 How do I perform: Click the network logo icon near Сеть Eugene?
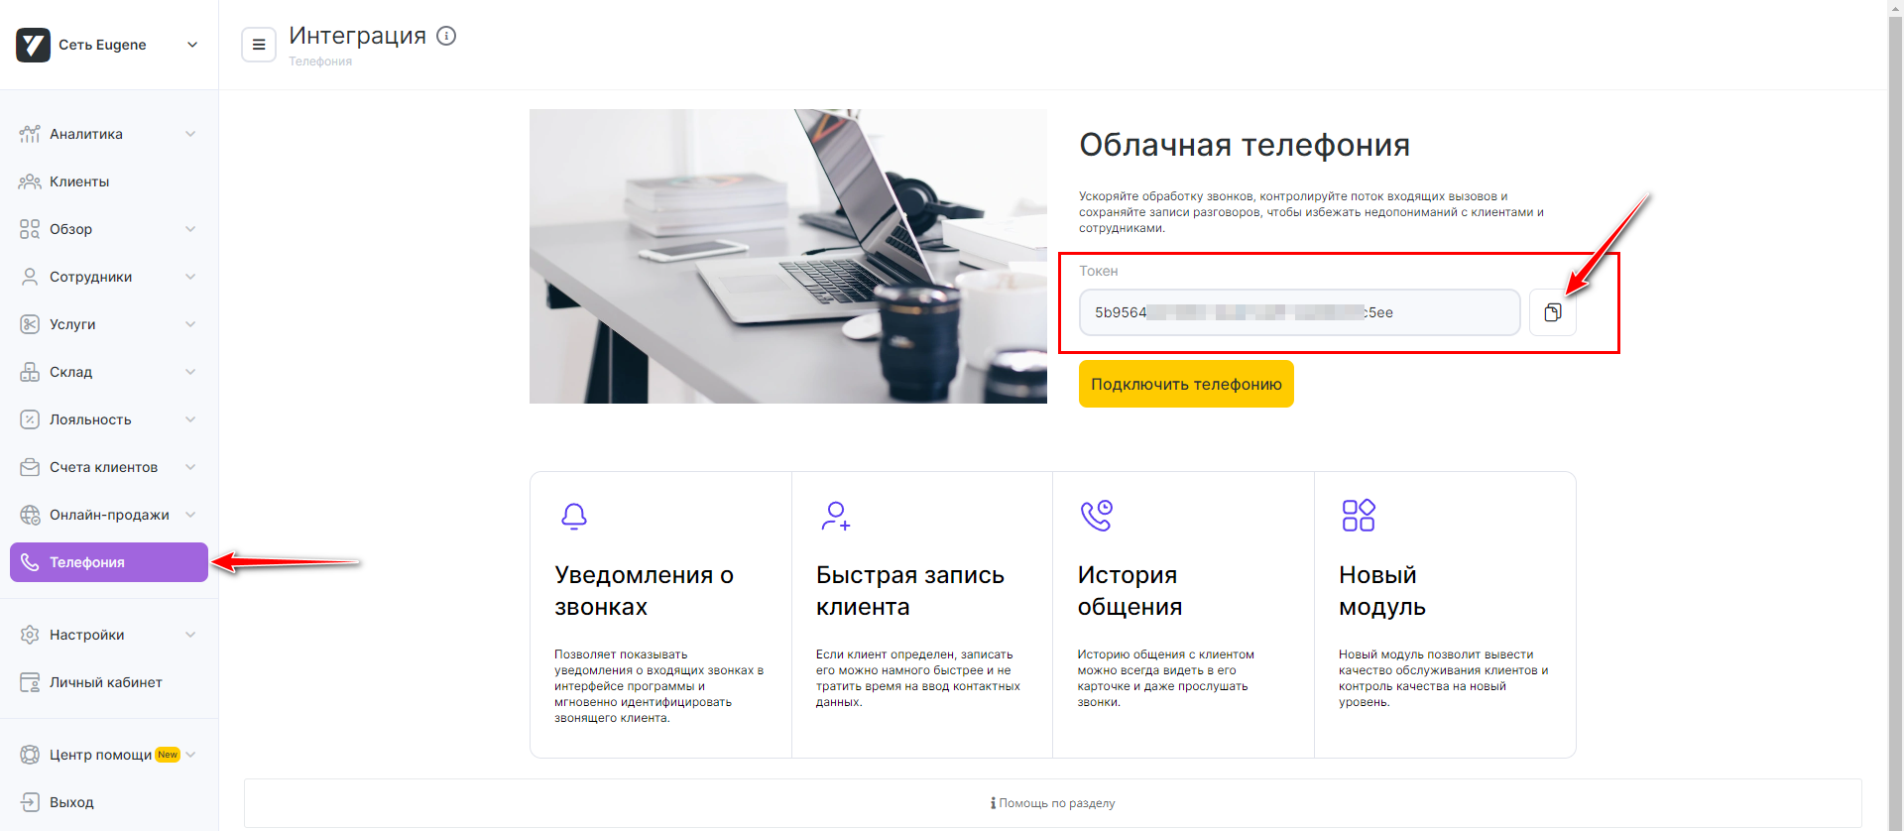[33, 45]
